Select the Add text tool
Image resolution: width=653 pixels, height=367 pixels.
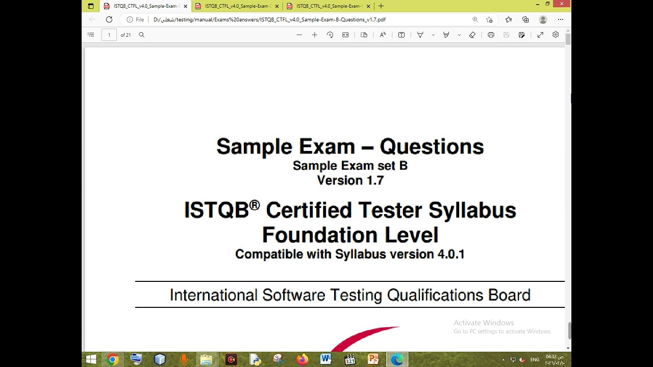tap(401, 35)
